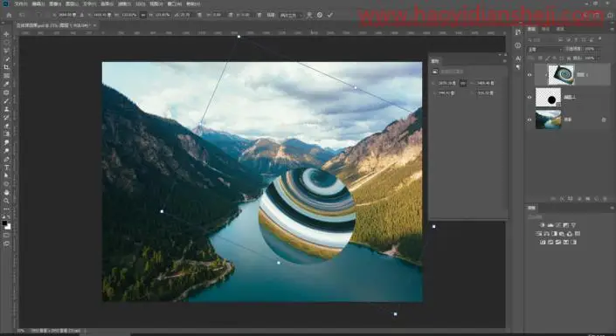Hide the landscape background layer
This screenshot has height=336, width=616.
tap(529, 120)
